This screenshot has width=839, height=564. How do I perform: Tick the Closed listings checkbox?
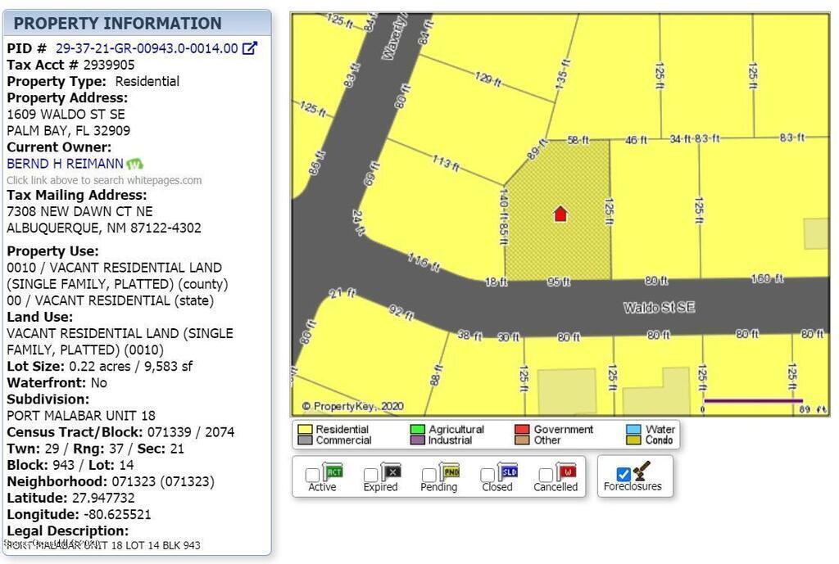pos(488,475)
